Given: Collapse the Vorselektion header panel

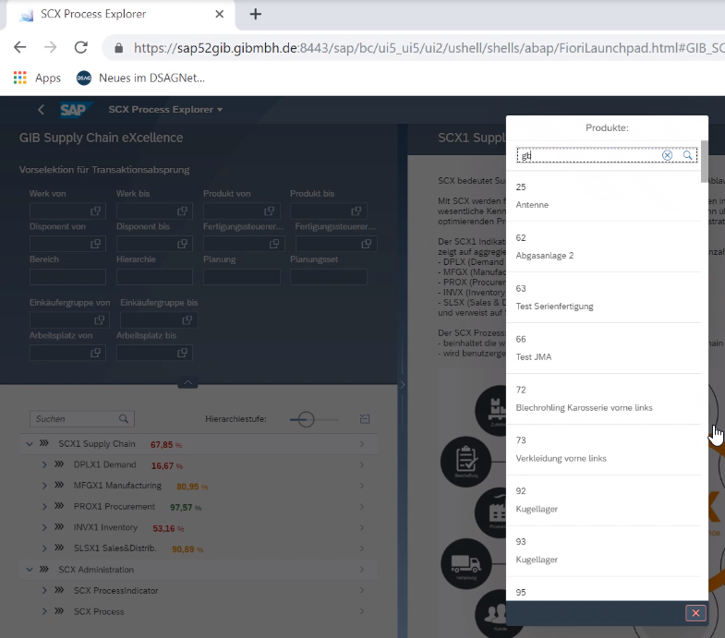Looking at the screenshot, I should [x=187, y=382].
